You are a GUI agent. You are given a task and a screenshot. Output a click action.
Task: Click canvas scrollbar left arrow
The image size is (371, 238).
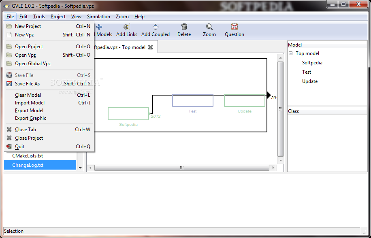pyautogui.click(x=90, y=168)
